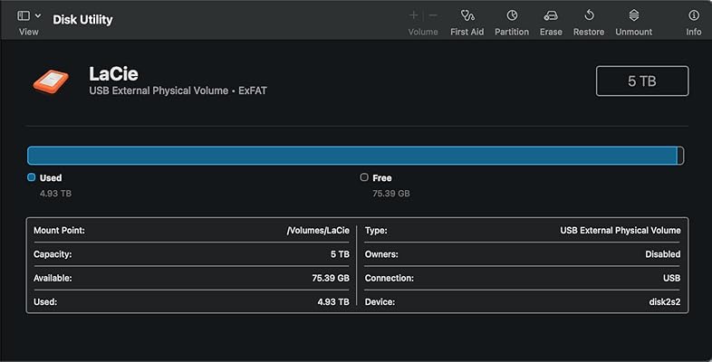712x362 pixels.
Task: Click the Free legend marker
Action: (364, 177)
